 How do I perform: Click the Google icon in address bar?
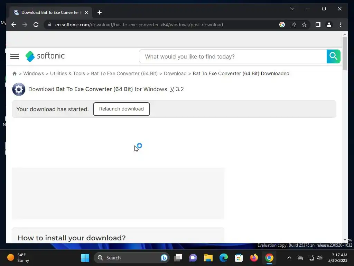(x=282, y=25)
